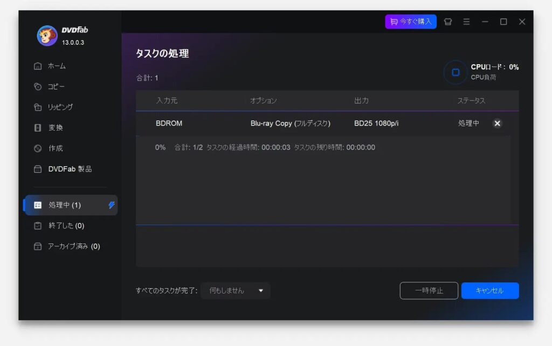Go to リッピング section
Image resolution: width=552 pixels, height=346 pixels.
pyautogui.click(x=60, y=107)
